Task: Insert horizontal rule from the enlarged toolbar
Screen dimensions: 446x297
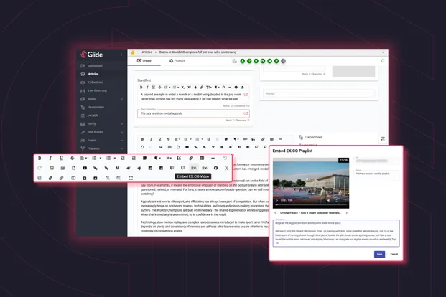Action: (x=213, y=158)
